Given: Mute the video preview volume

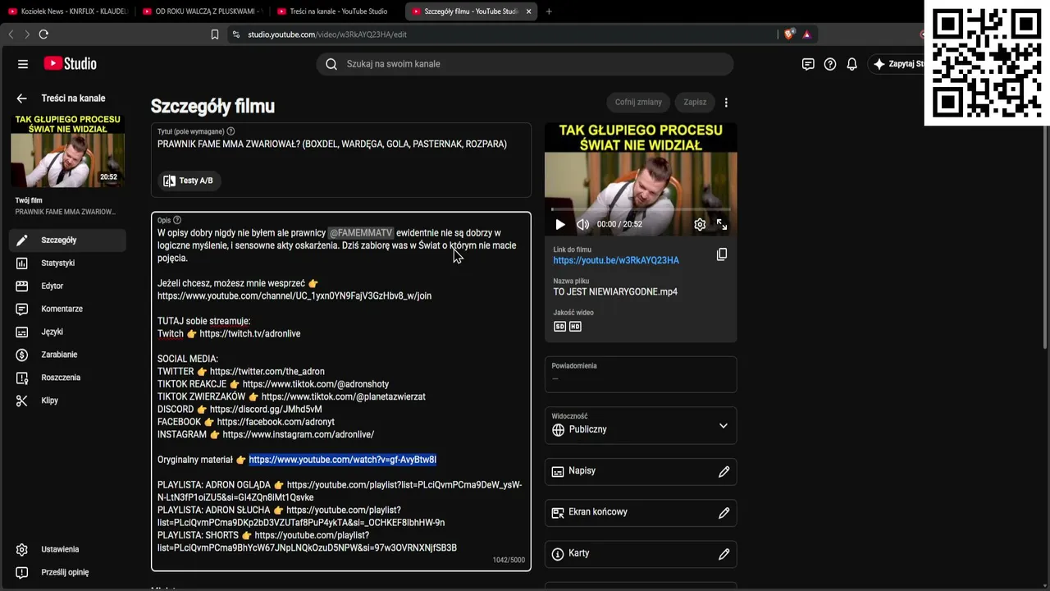Looking at the screenshot, I should (x=582, y=224).
